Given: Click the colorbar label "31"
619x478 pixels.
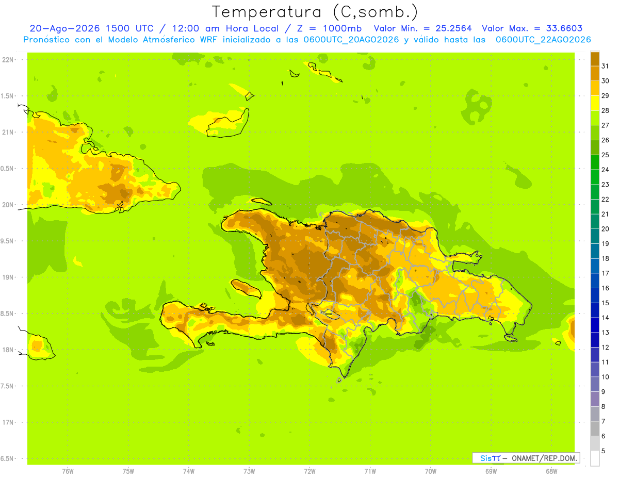Looking at the screenshot, I should pos(606,65).
